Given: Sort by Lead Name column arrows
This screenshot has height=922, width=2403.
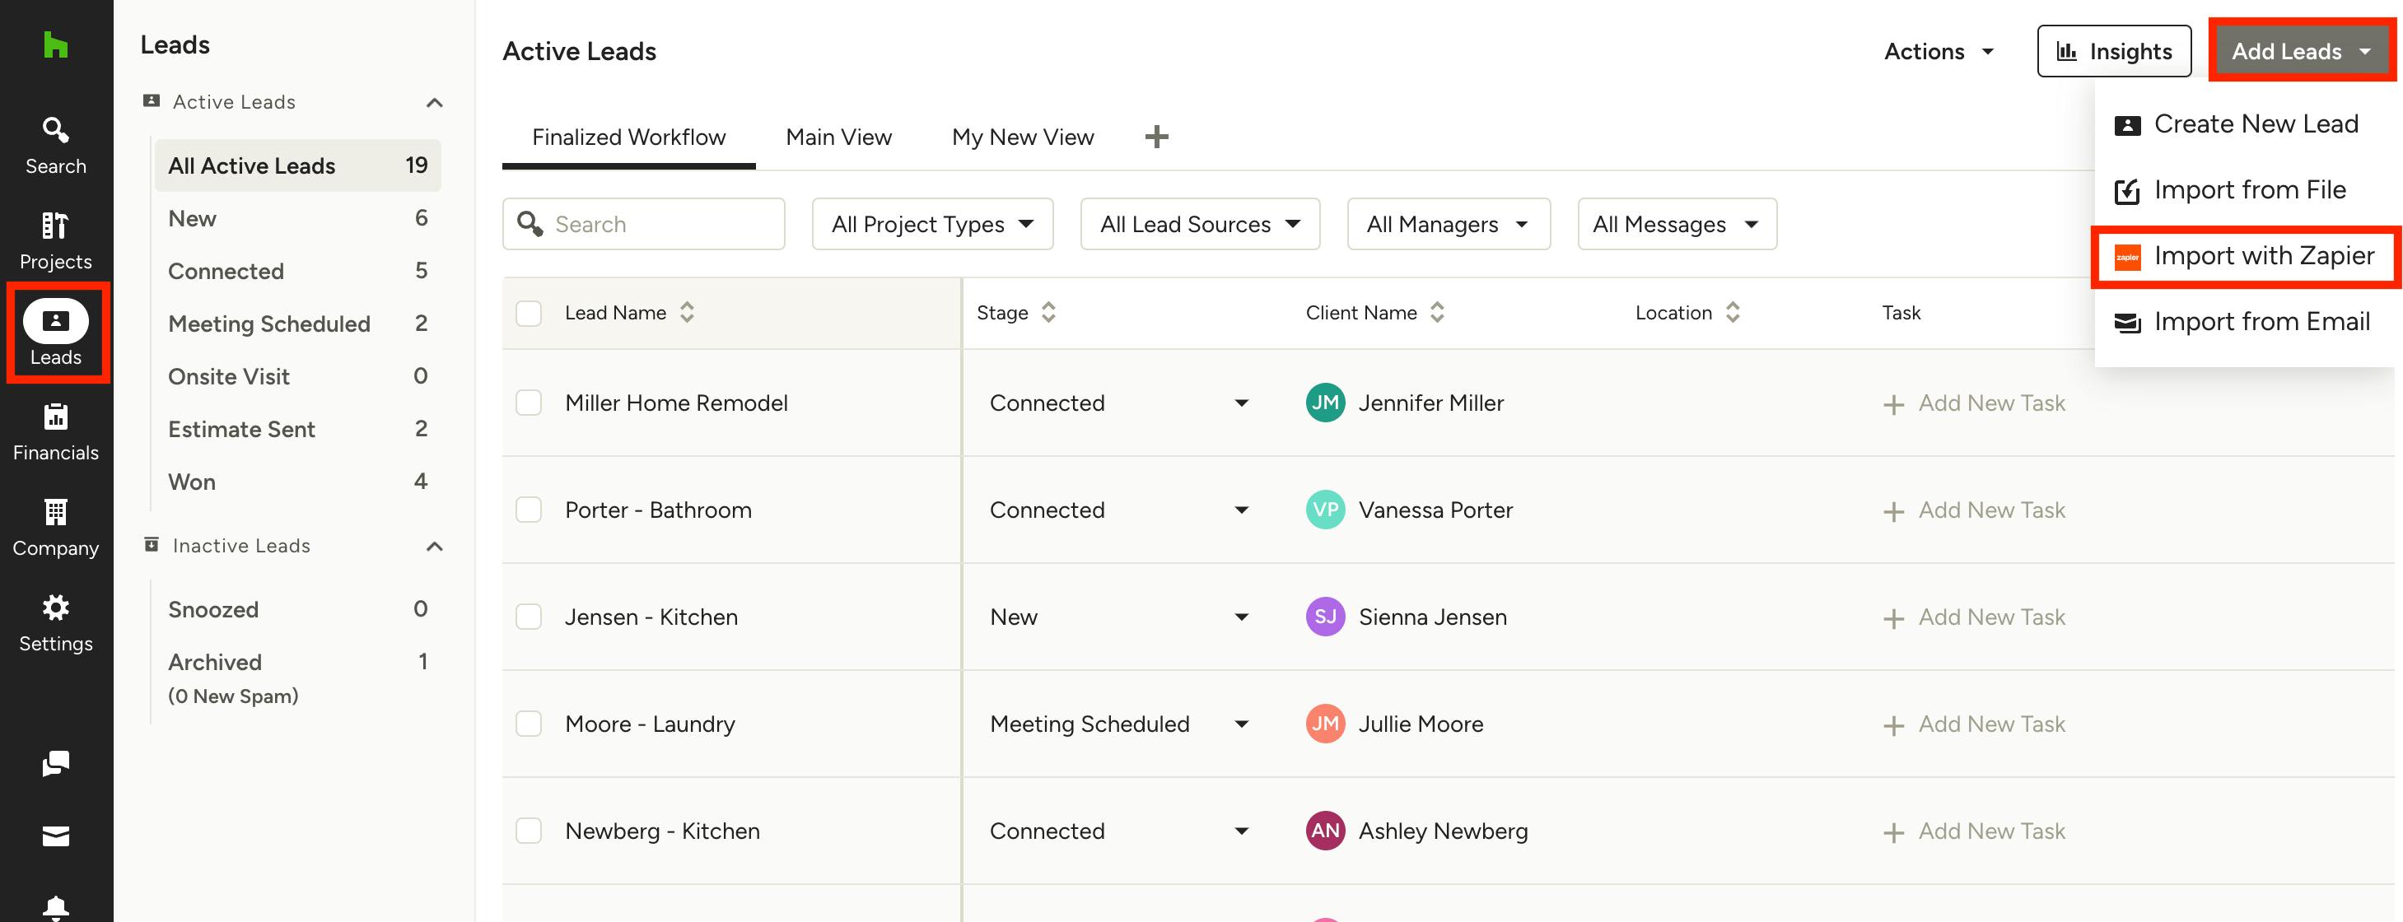Looking at the screenshot, I should pyautogui.click(x=687, y=314).
